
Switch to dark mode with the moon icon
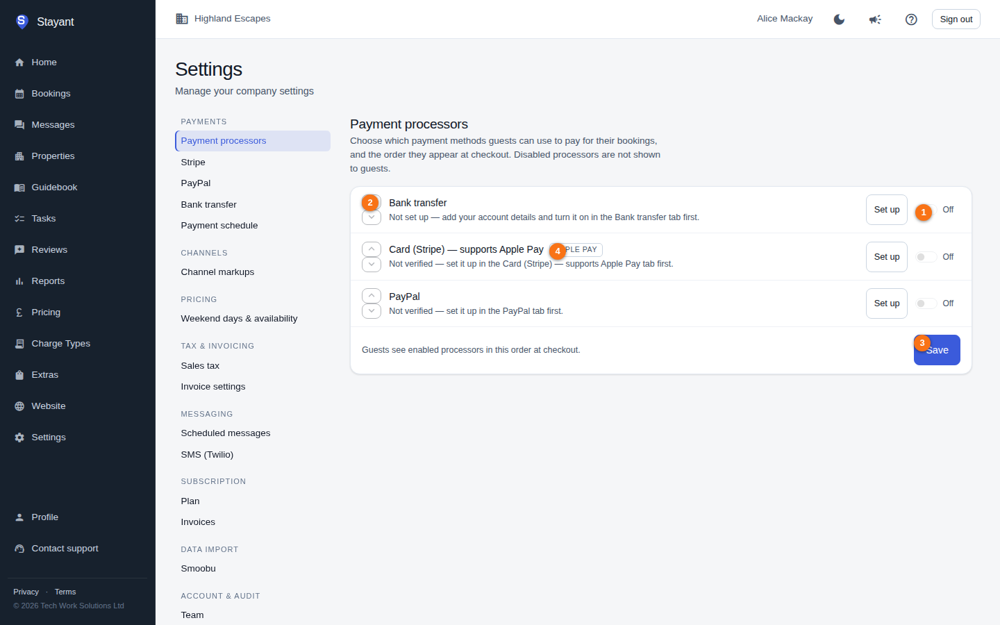tap(839, 19)
